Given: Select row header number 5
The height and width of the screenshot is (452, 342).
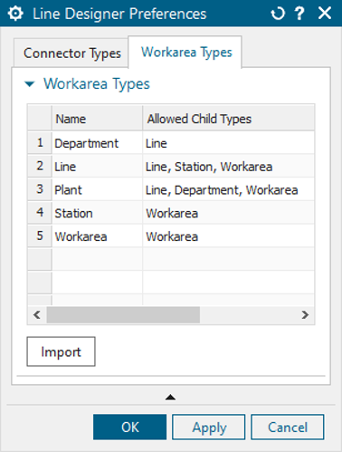Looking at the screenshot, I should (40, 236).
